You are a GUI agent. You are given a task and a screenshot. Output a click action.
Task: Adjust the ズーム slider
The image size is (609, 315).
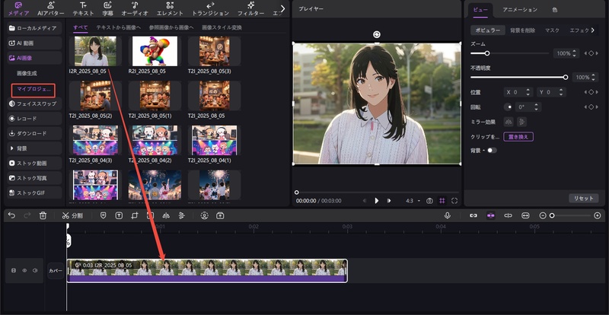click(x=509, y=53)
